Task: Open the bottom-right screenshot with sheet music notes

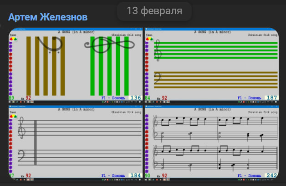Action: point(211,143)
